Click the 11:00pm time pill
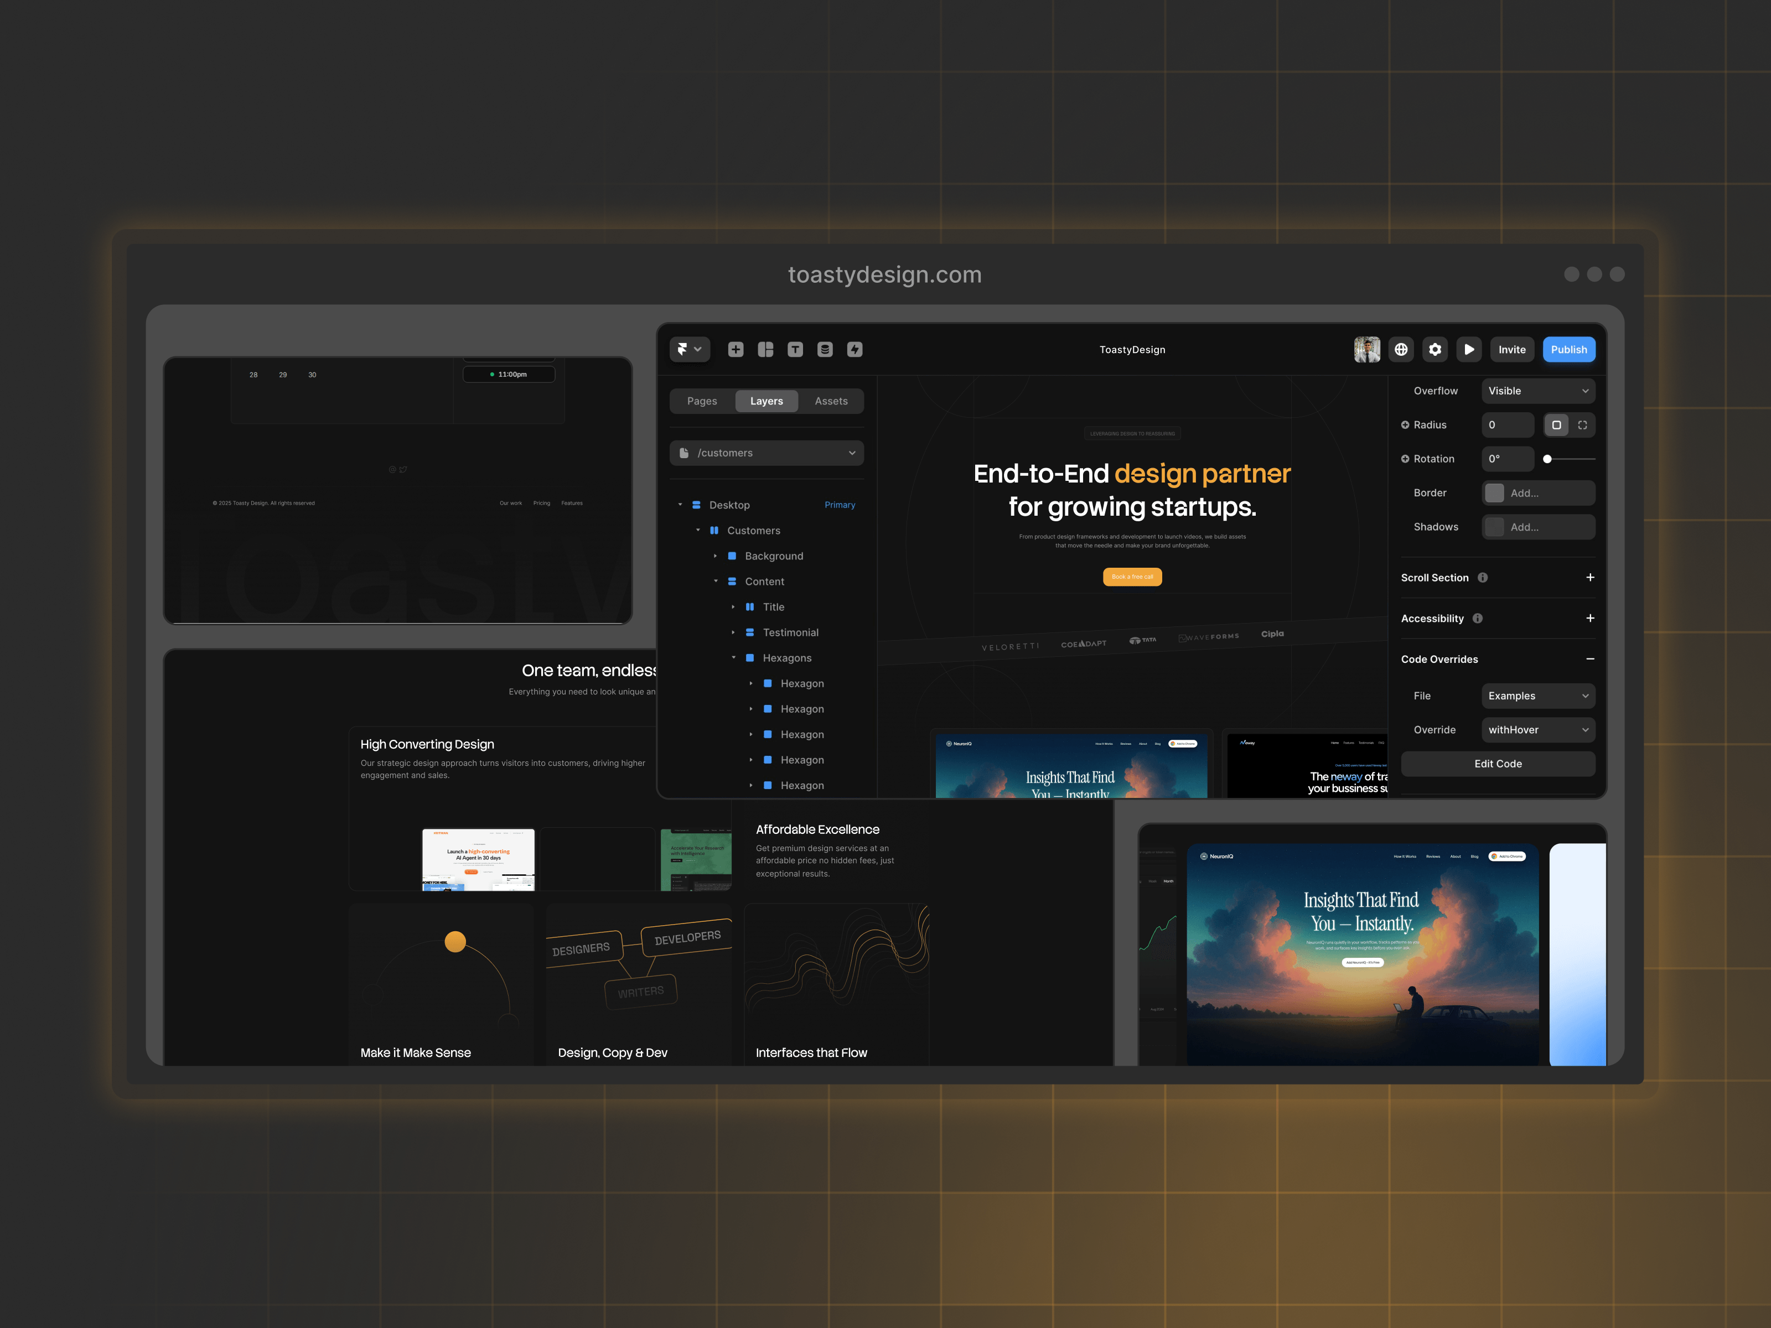Screen dimensions: 1771x1328 click(509, 375)
